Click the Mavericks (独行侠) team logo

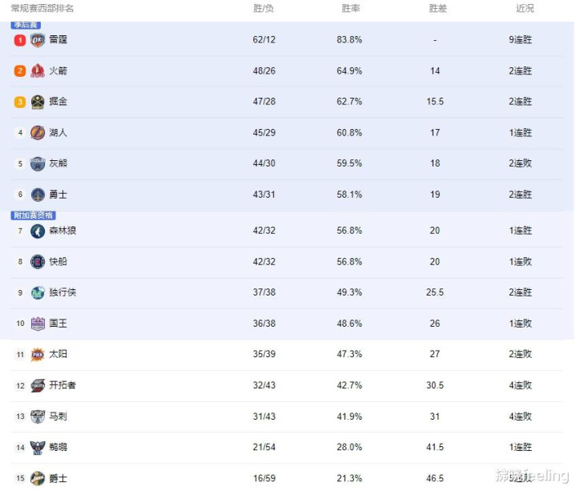pos(38,292)
